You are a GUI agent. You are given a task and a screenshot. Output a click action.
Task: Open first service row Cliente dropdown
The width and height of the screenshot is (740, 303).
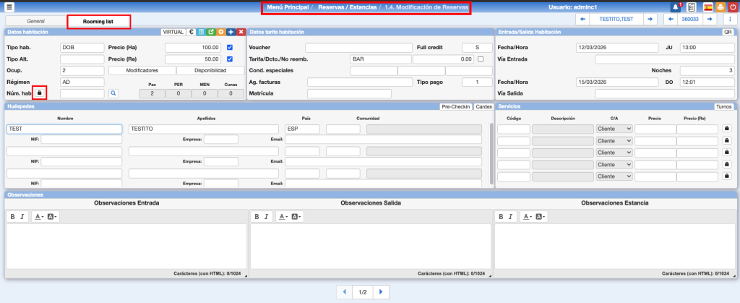(x=614, y=129)
